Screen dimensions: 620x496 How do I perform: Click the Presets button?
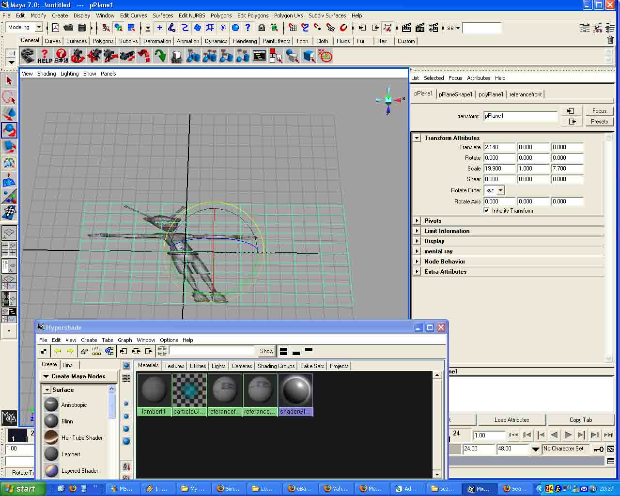pyautogui.click(x=599, y=122)
